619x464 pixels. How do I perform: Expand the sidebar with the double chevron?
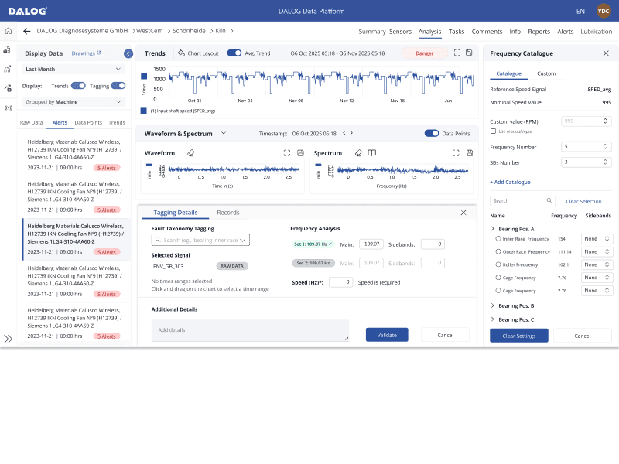click(9, 339)
